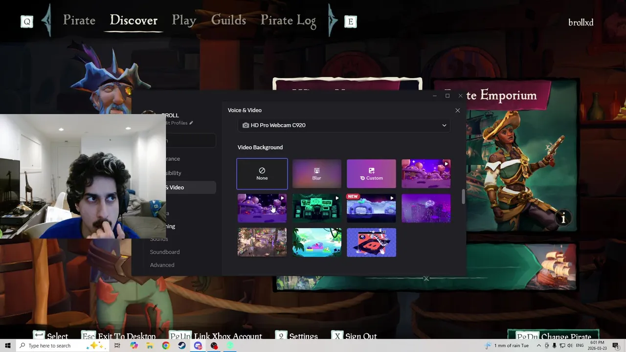The height and width of the screenshot is (352, 626).
Task: Click the E key next-tab icon
Action: coord(350,22)
